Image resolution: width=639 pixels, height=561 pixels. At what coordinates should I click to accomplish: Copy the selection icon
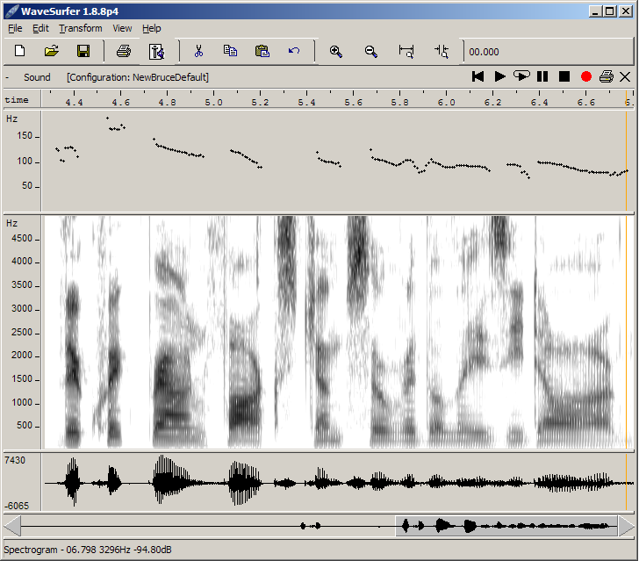230,51
